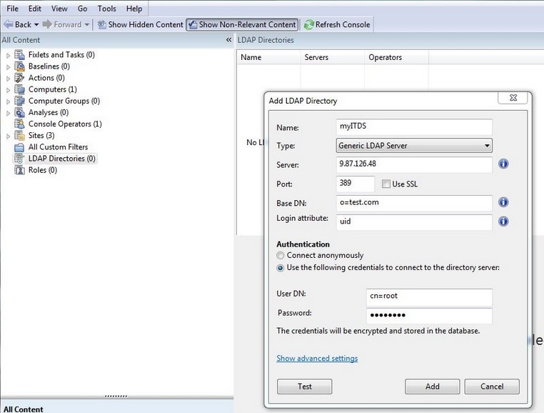Screen dimensions: 544x413
Task: Click the User DN input field
Action: click(429, 297)
